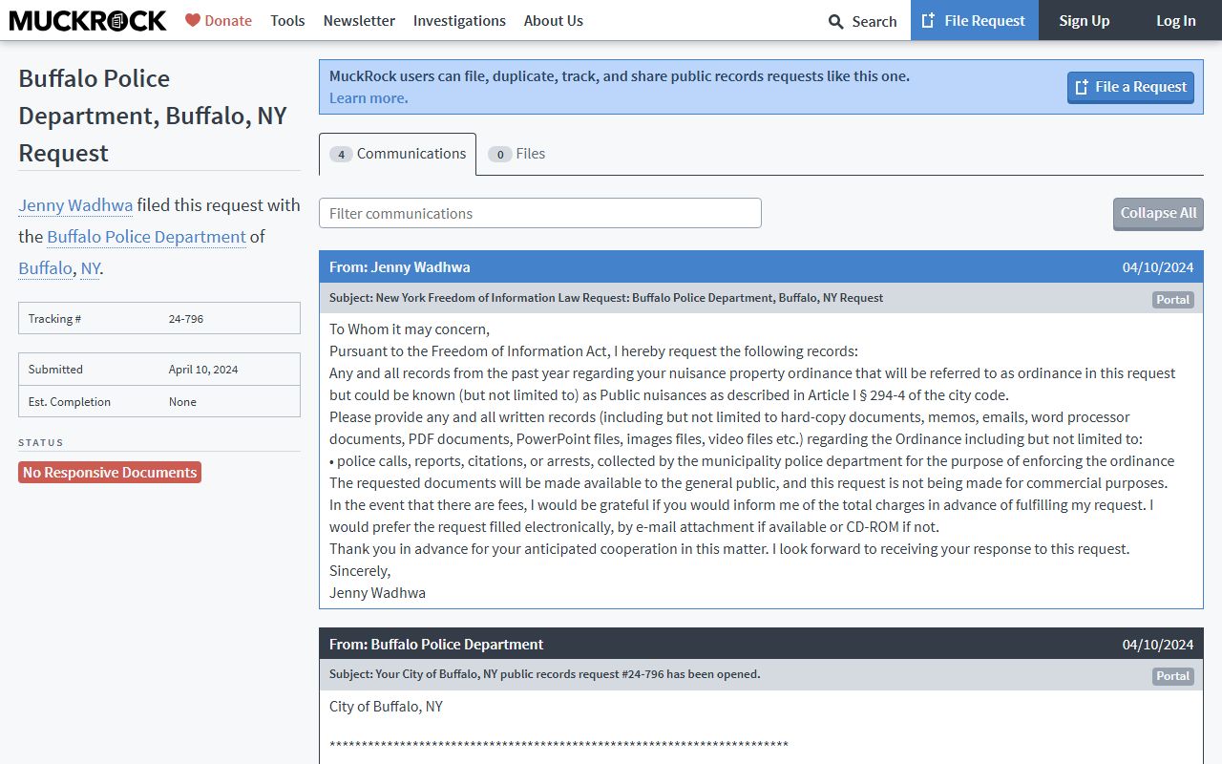Viewport: 1222px width, 764px height.
Task: Click the Search magnifier icon
Action: [836, 21]
